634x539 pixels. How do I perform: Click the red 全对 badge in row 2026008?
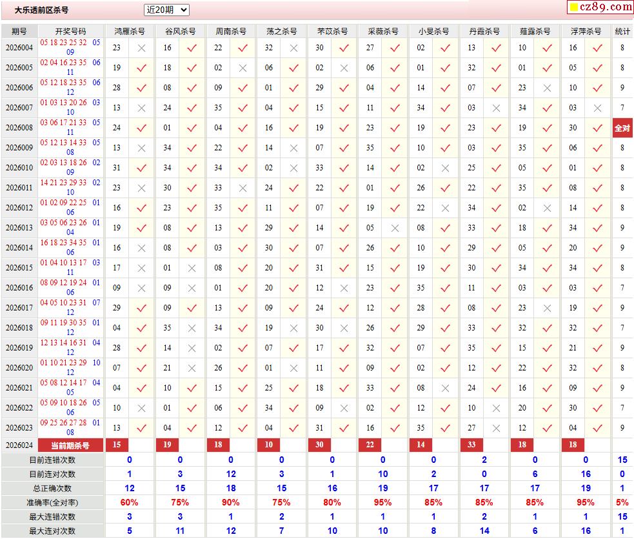622,128
